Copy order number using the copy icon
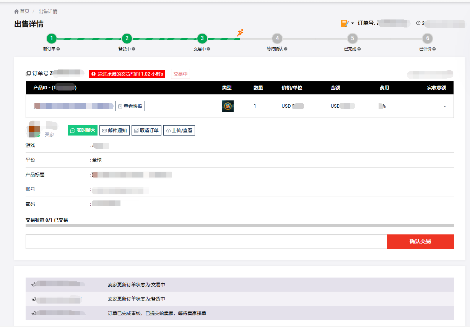Screen dimensions: 470x331 [28, 74]
